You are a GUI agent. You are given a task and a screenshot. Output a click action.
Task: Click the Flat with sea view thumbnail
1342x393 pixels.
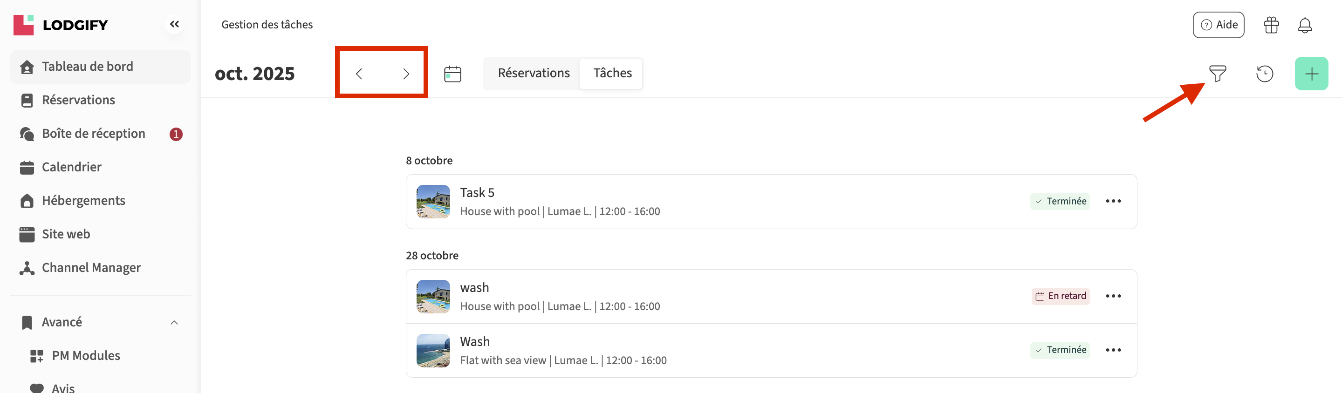[x=433, y=350]
